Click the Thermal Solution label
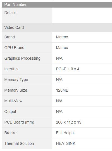The width and height of the screenshot is (112, 151). pos(19,144)
